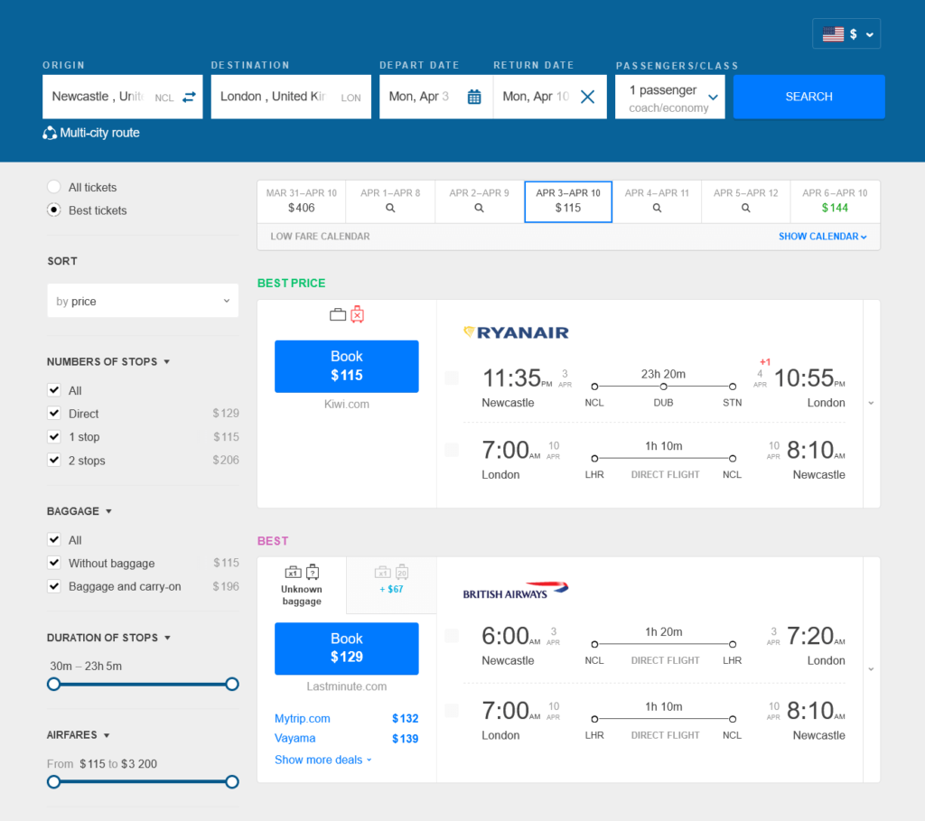Collapse Numbers of Stops section

tap(108, 361)
